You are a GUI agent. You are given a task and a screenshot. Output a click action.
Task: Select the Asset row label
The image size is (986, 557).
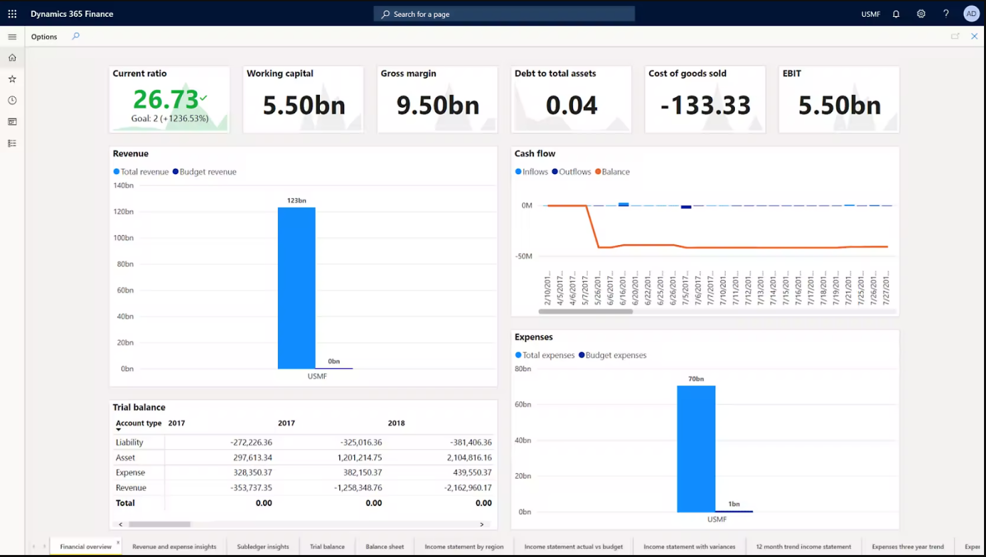125,458
